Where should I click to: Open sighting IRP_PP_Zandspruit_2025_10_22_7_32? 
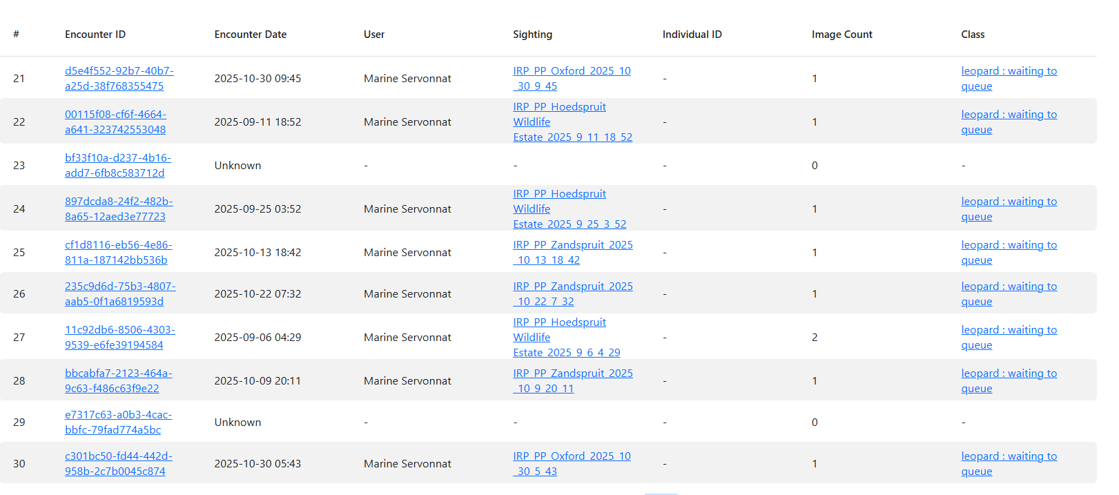pyautogui.click(x=572, y=287)
